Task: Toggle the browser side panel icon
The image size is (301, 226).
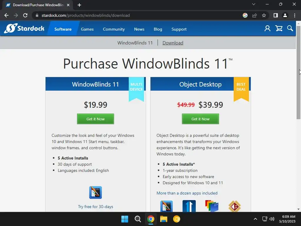Action: (276, 15)
